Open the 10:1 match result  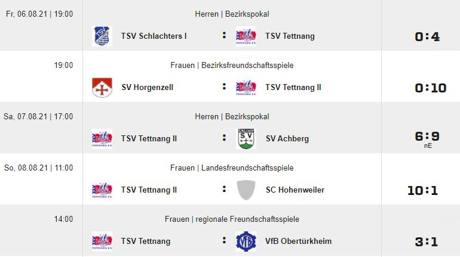click(423, 191)
